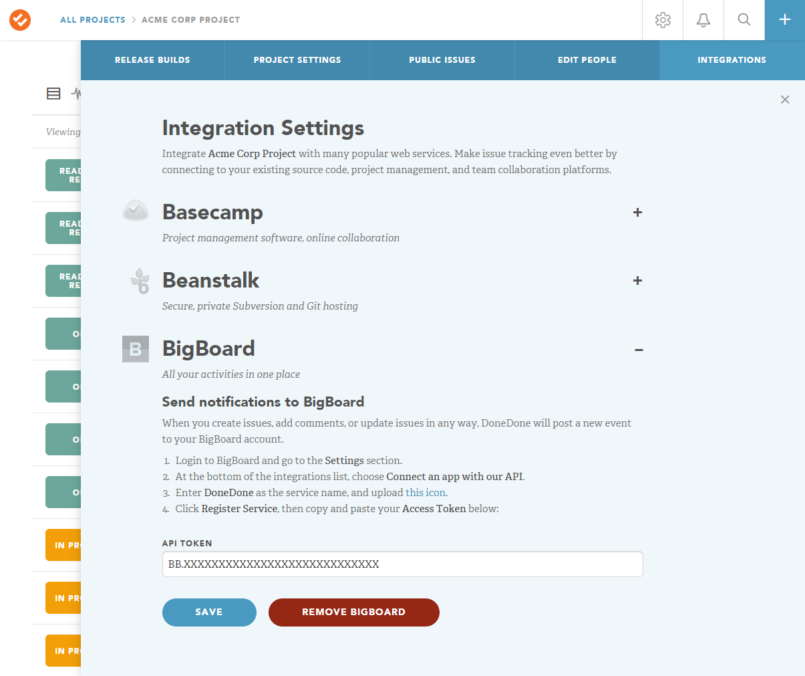Click the BigBoard logo icon
Screen dimensions: 805x676
point(136,349)
